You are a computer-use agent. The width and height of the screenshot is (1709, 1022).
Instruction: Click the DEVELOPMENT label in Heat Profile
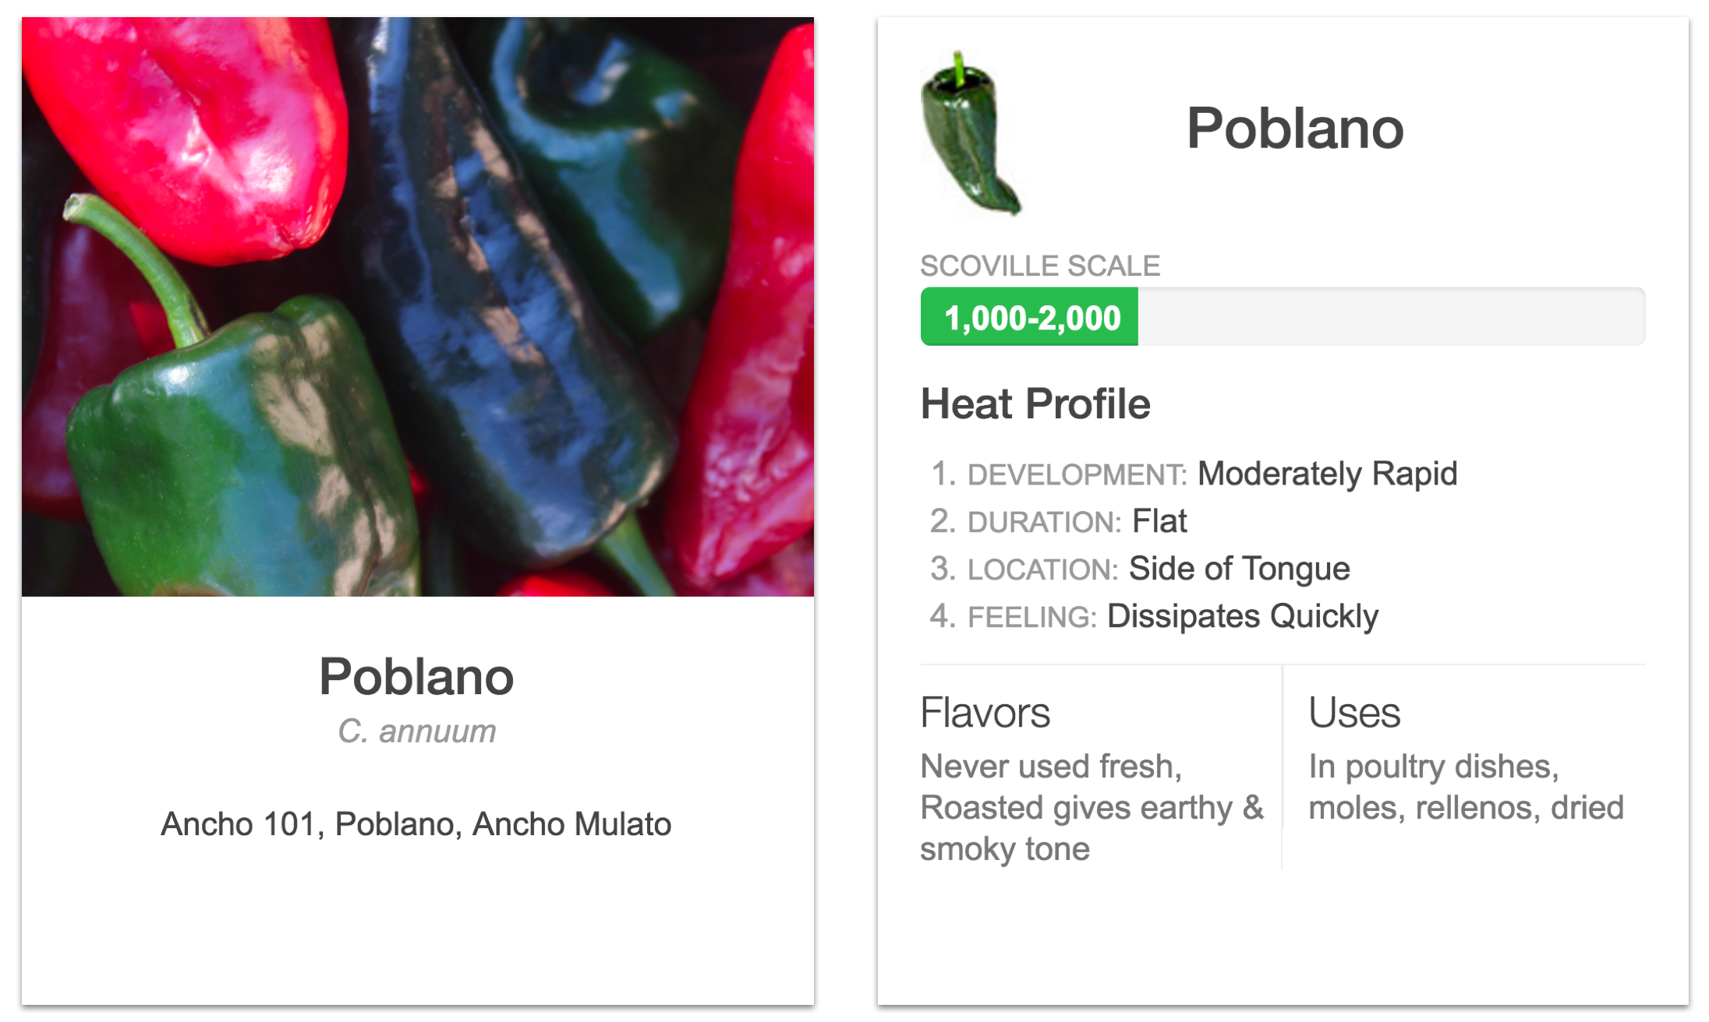point(1077,474)
